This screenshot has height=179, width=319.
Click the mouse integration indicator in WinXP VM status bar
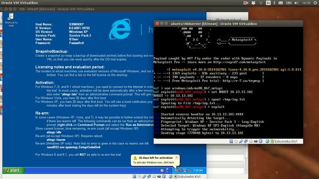[x=170, y=177]
